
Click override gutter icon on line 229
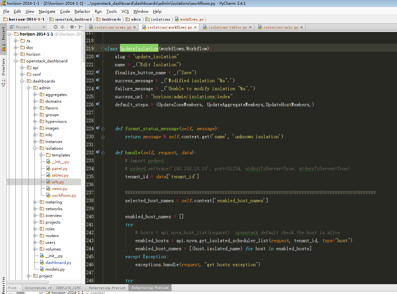pos(98,128)
